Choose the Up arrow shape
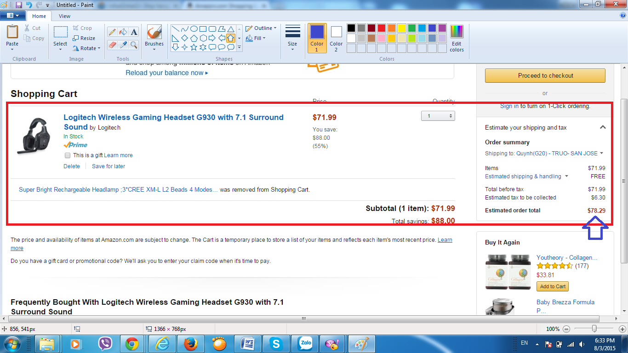 [x=231, y=38]
